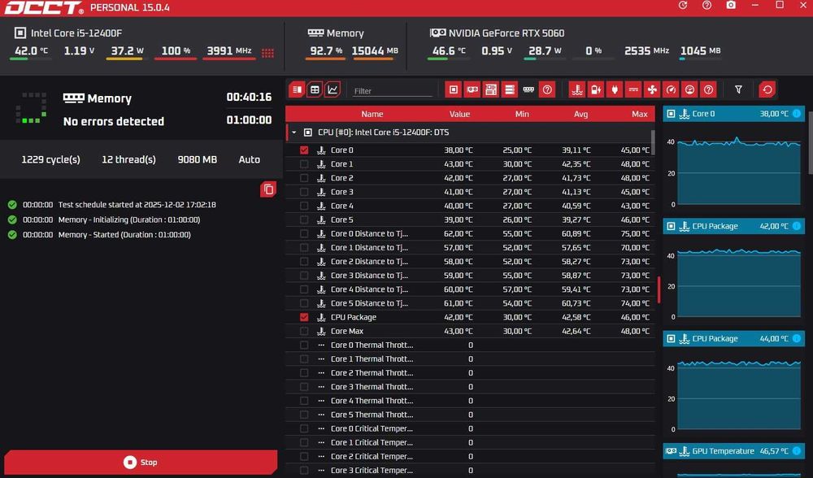The height and width of the screenshot is (478, 813).
Task: Toggle the side panel layout view icon
Action: [297, 89]
